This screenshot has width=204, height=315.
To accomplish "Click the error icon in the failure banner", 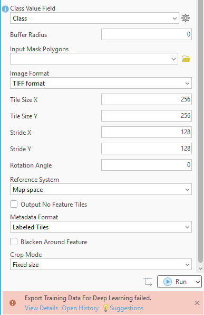I will coord(13,303).
